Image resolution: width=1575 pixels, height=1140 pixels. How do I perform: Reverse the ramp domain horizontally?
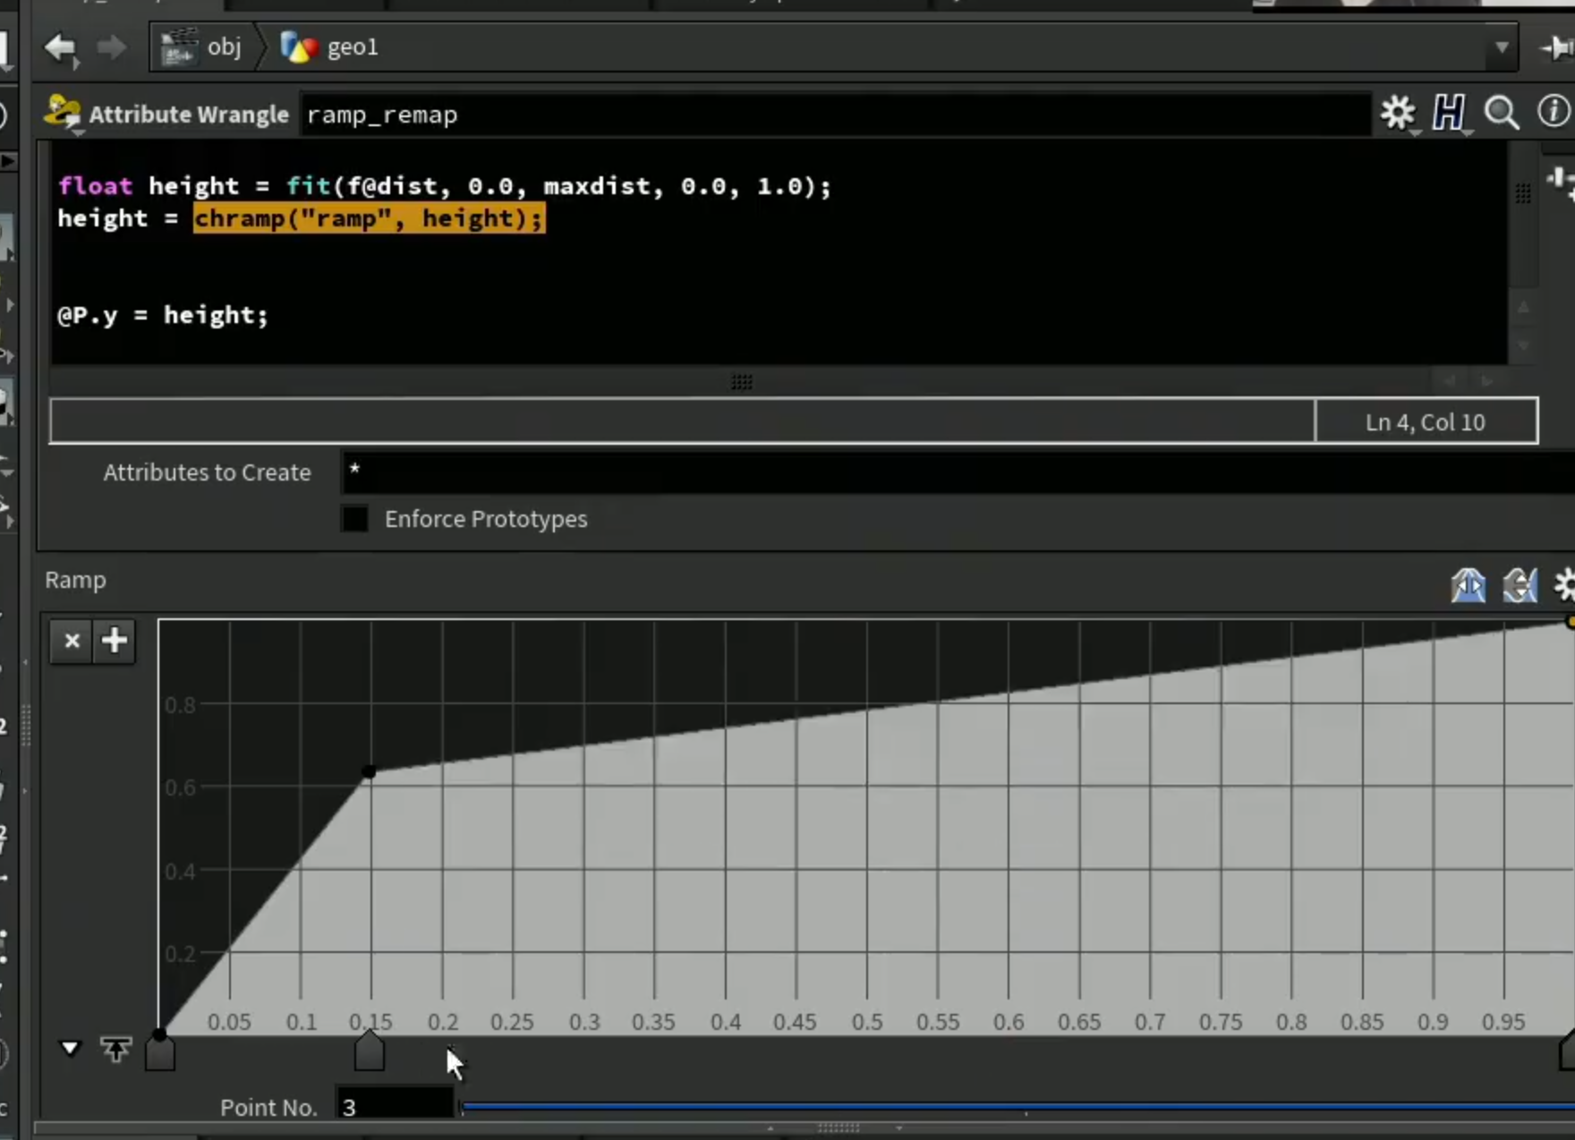pyautogui.click(x=1469, y=585)
